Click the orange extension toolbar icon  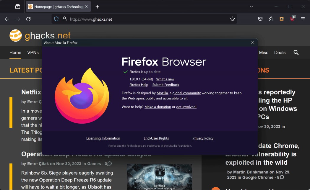[x=282, y=19]
